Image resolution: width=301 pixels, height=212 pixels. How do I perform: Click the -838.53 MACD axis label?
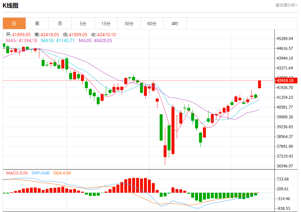(283, 208)
